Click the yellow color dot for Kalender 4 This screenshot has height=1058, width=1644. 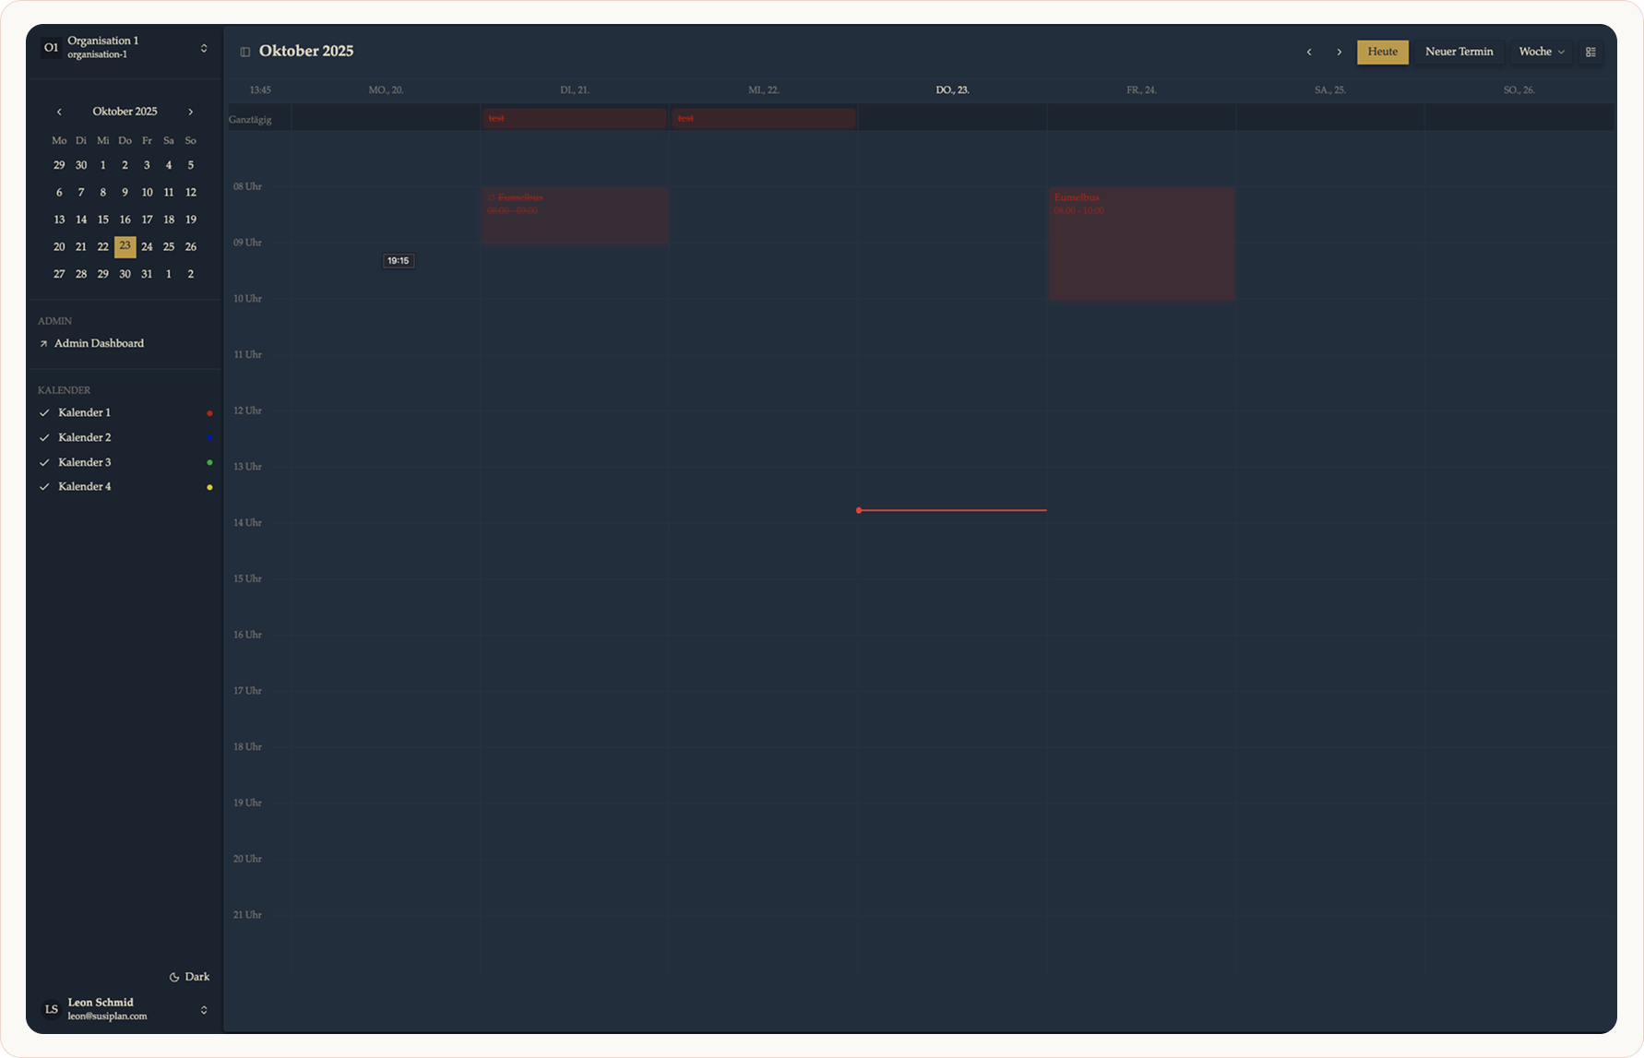point(209,487)
